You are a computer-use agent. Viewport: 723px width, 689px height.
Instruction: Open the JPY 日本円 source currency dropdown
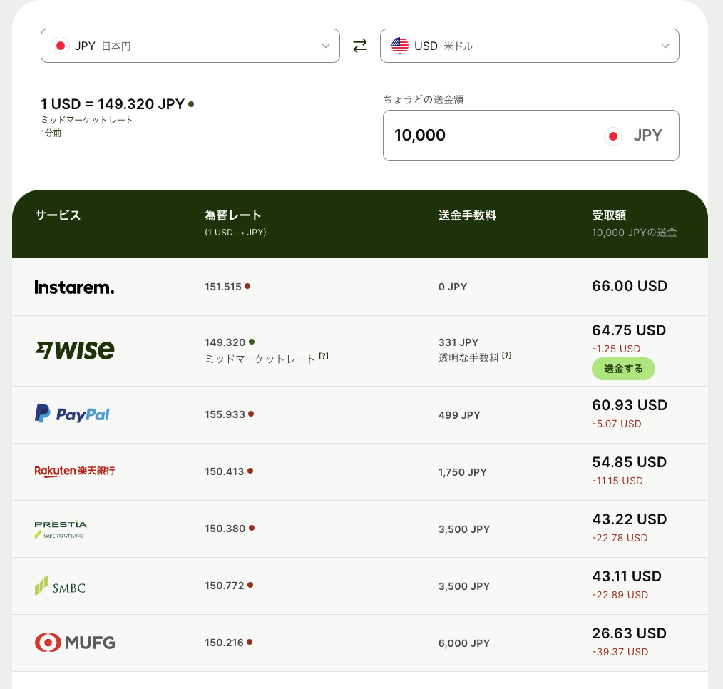click(x=190, y=46)
